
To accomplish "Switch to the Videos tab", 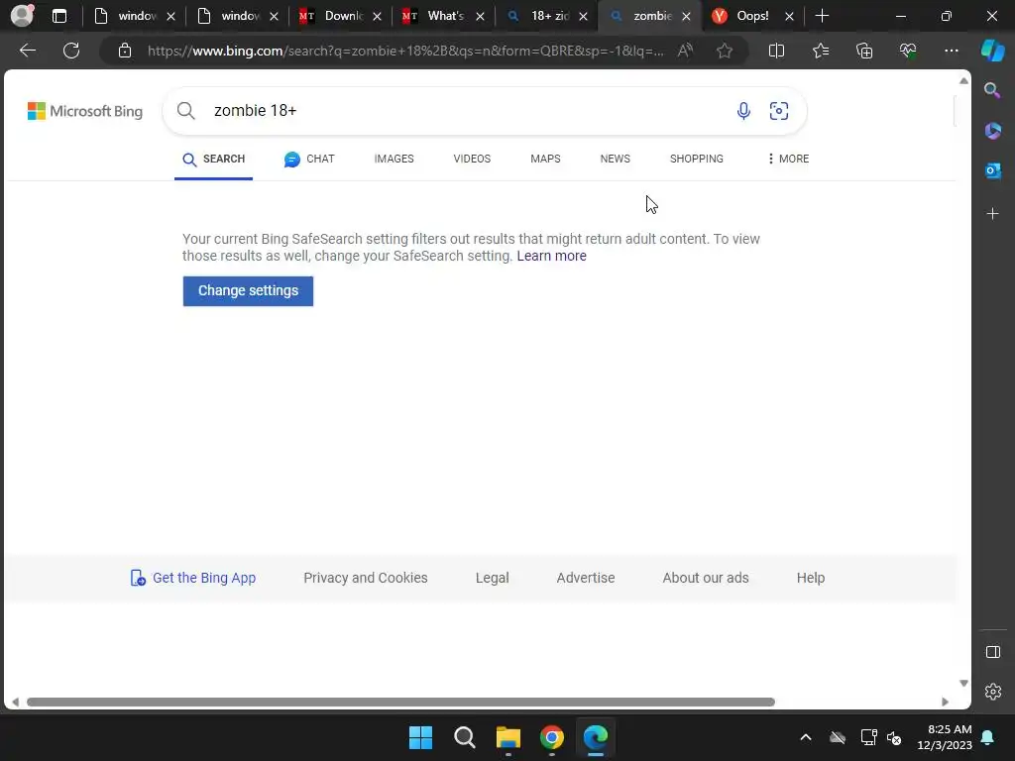I will pos(472,159).
